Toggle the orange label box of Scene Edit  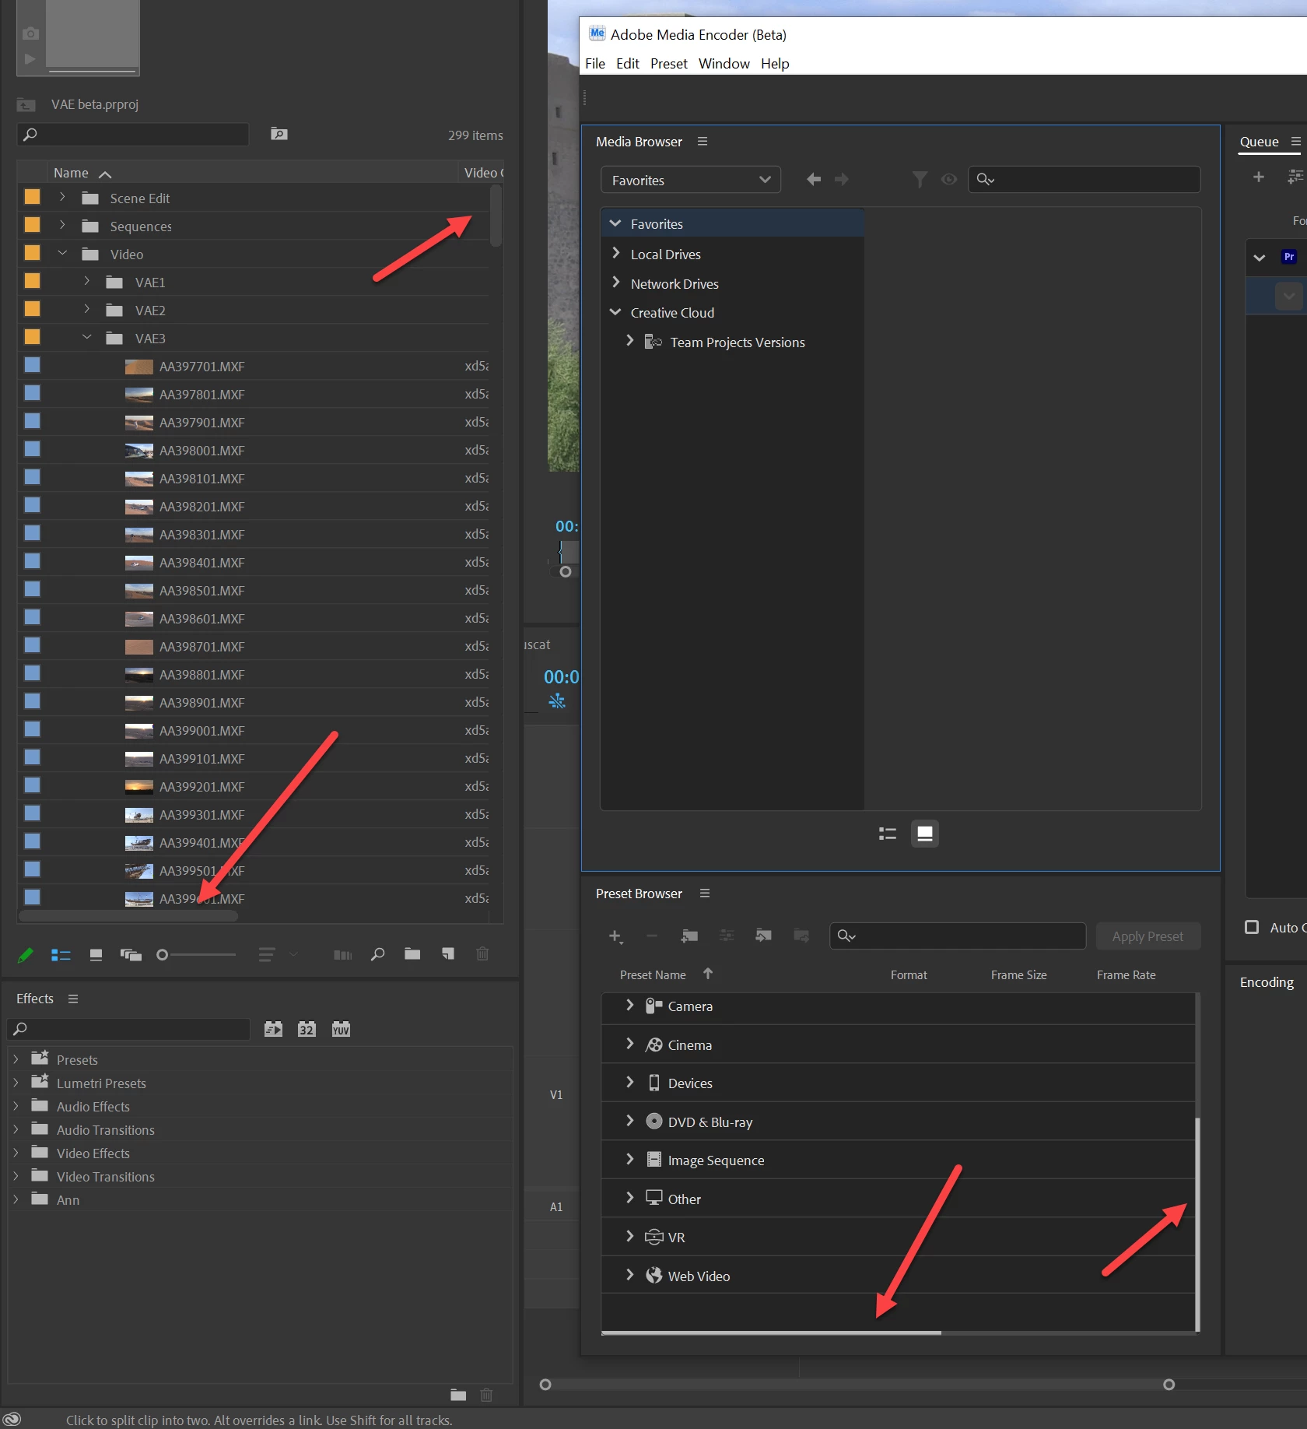tap(32, 197)
